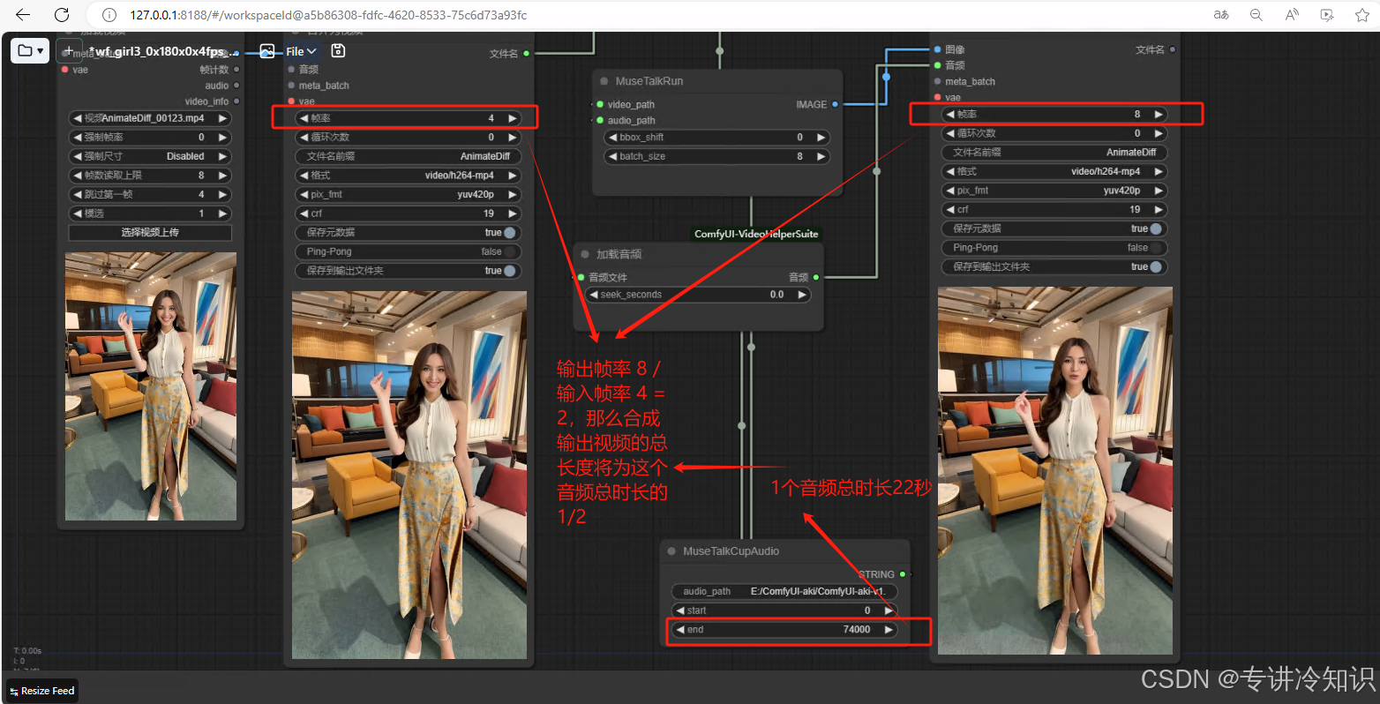Open the File menu
Image resolution: width=1380 pixels, height=704 pixels.
click(301, 51)
